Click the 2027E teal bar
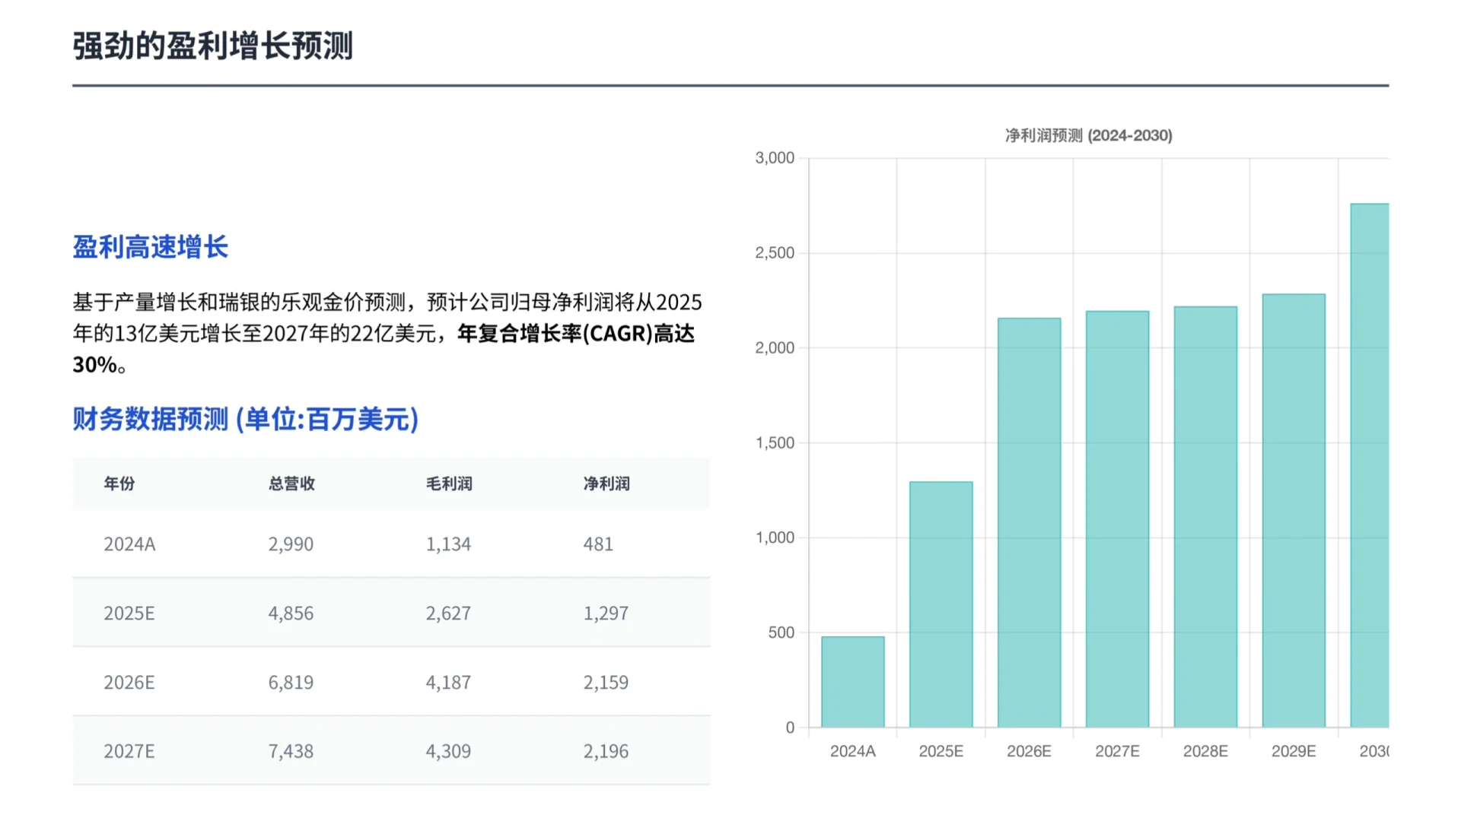Viewport: 1461px width, 821px height. pos(1117,519)
